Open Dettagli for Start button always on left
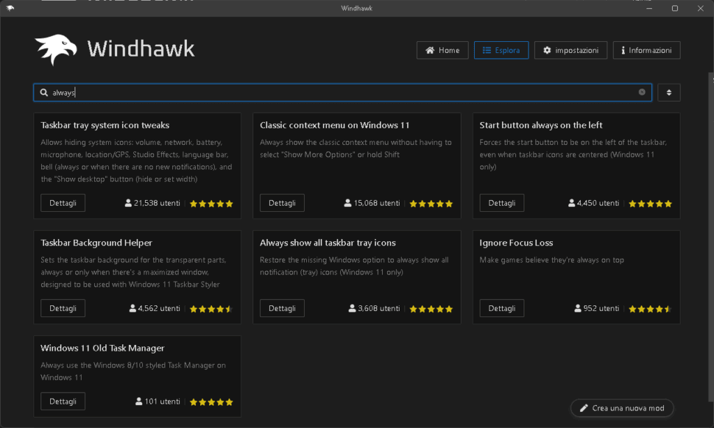The height and width of the screenshot is (428, 714). [501, 203]
